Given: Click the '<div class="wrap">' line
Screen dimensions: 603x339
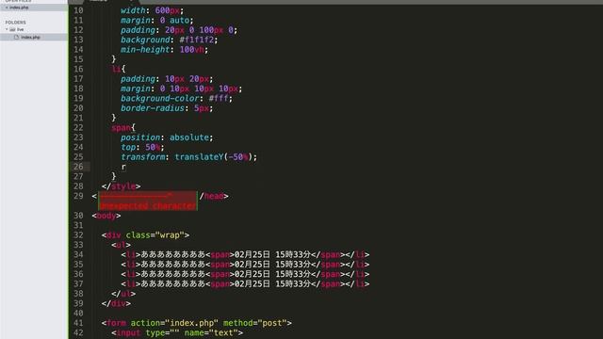Looking at the screenshot, I should [x=145, y=235].
